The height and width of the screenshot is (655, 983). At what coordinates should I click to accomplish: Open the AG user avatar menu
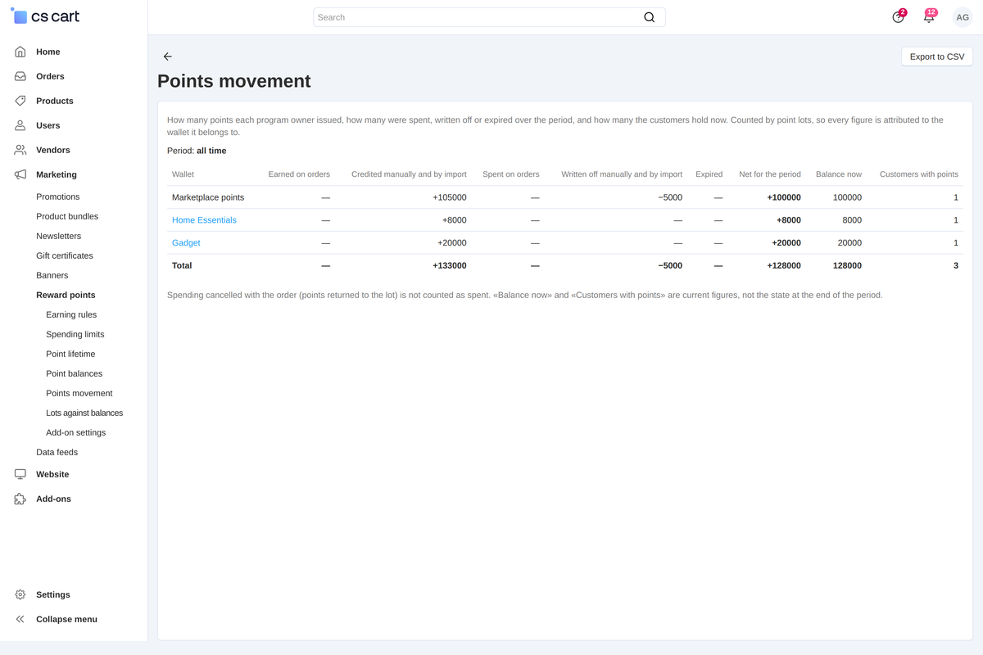click(963, 17)
